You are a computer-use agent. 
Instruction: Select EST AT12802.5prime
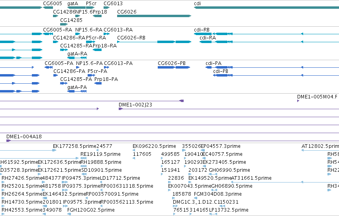point(320,146)
